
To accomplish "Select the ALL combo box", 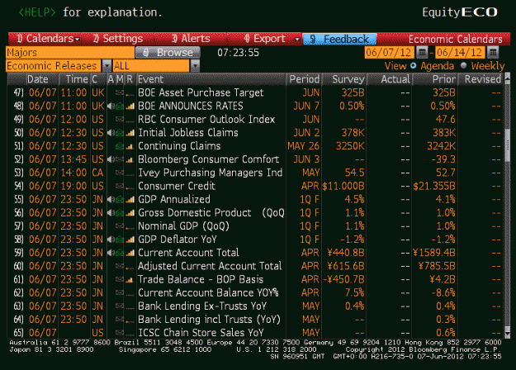I will (x=152, y=66).
